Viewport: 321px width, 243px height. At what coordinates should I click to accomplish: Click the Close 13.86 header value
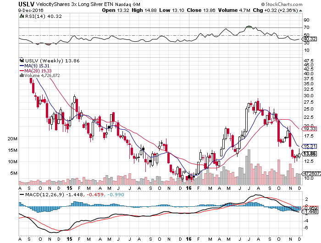point(201,10)
